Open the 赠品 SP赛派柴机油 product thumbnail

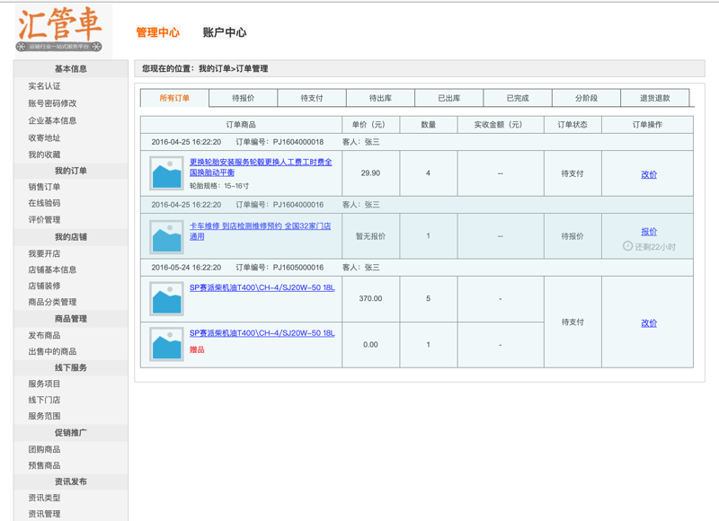point(166,344)
